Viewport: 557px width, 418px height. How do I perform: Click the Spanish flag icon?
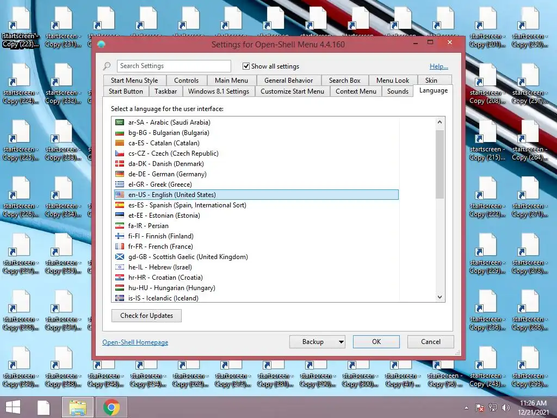pos(120,205)
